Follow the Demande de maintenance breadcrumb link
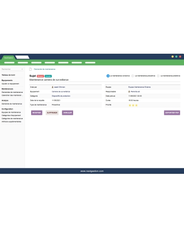Screen dimensions: 184x228 [x=44, y=69]
